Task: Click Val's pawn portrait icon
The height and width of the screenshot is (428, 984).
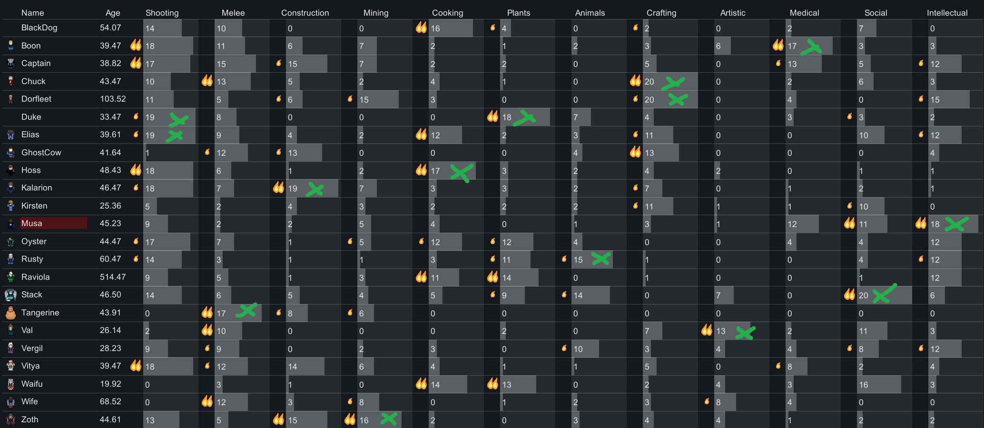Action: pyautogui.click(x=11, y=330)
